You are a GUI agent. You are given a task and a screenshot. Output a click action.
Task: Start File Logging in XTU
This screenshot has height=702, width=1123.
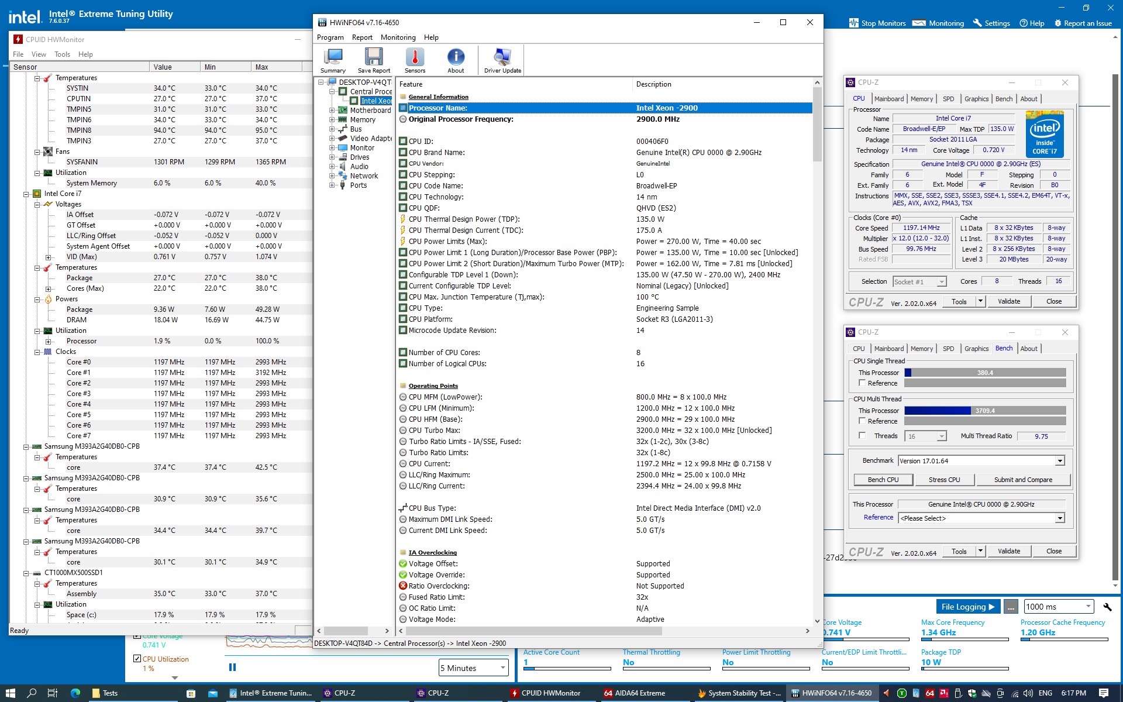967,607
